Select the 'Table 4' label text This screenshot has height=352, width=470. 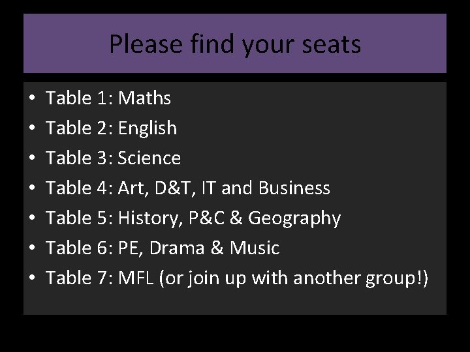click(x=78, y=188)
